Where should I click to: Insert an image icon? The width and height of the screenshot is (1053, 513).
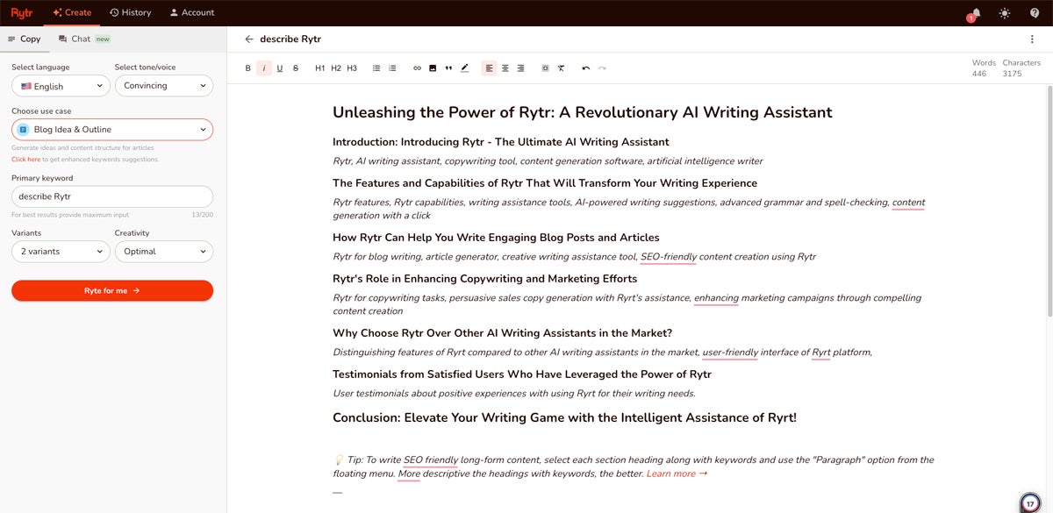pos(433,68)
